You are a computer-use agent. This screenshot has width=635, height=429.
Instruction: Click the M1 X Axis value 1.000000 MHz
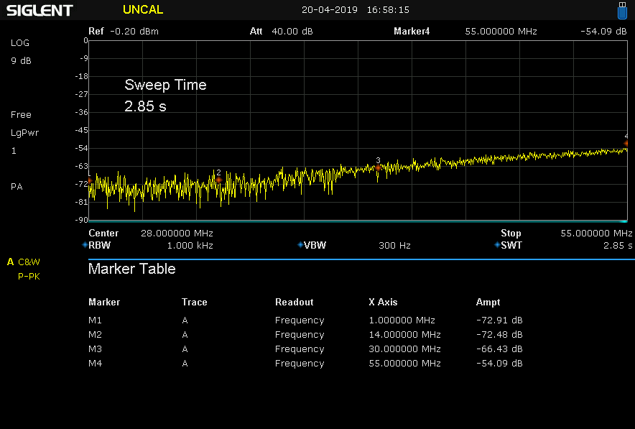point(402,320)
